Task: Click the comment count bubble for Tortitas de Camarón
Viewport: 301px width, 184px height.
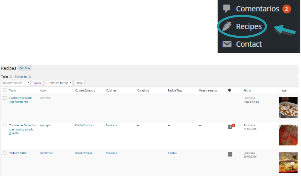Action: pos(230,127)
